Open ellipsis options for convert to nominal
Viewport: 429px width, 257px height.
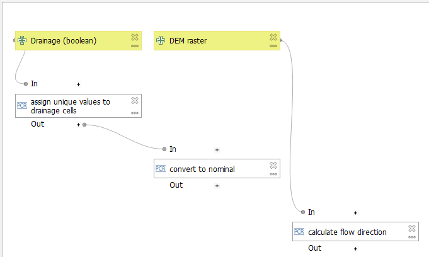273,174
